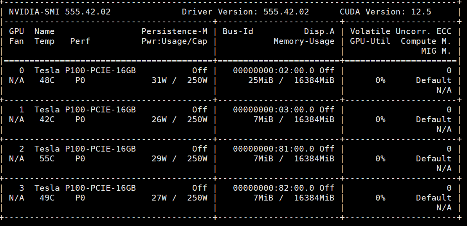Click the Driver Version 555.42.02 text
Screen dimensions: 467x226
(x=245, y=12)
